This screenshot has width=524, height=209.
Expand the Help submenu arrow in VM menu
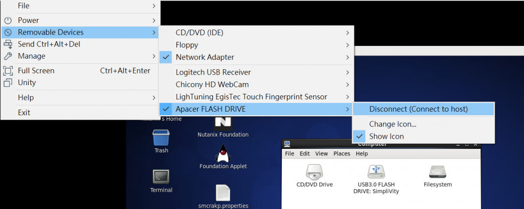pos(154,97)
